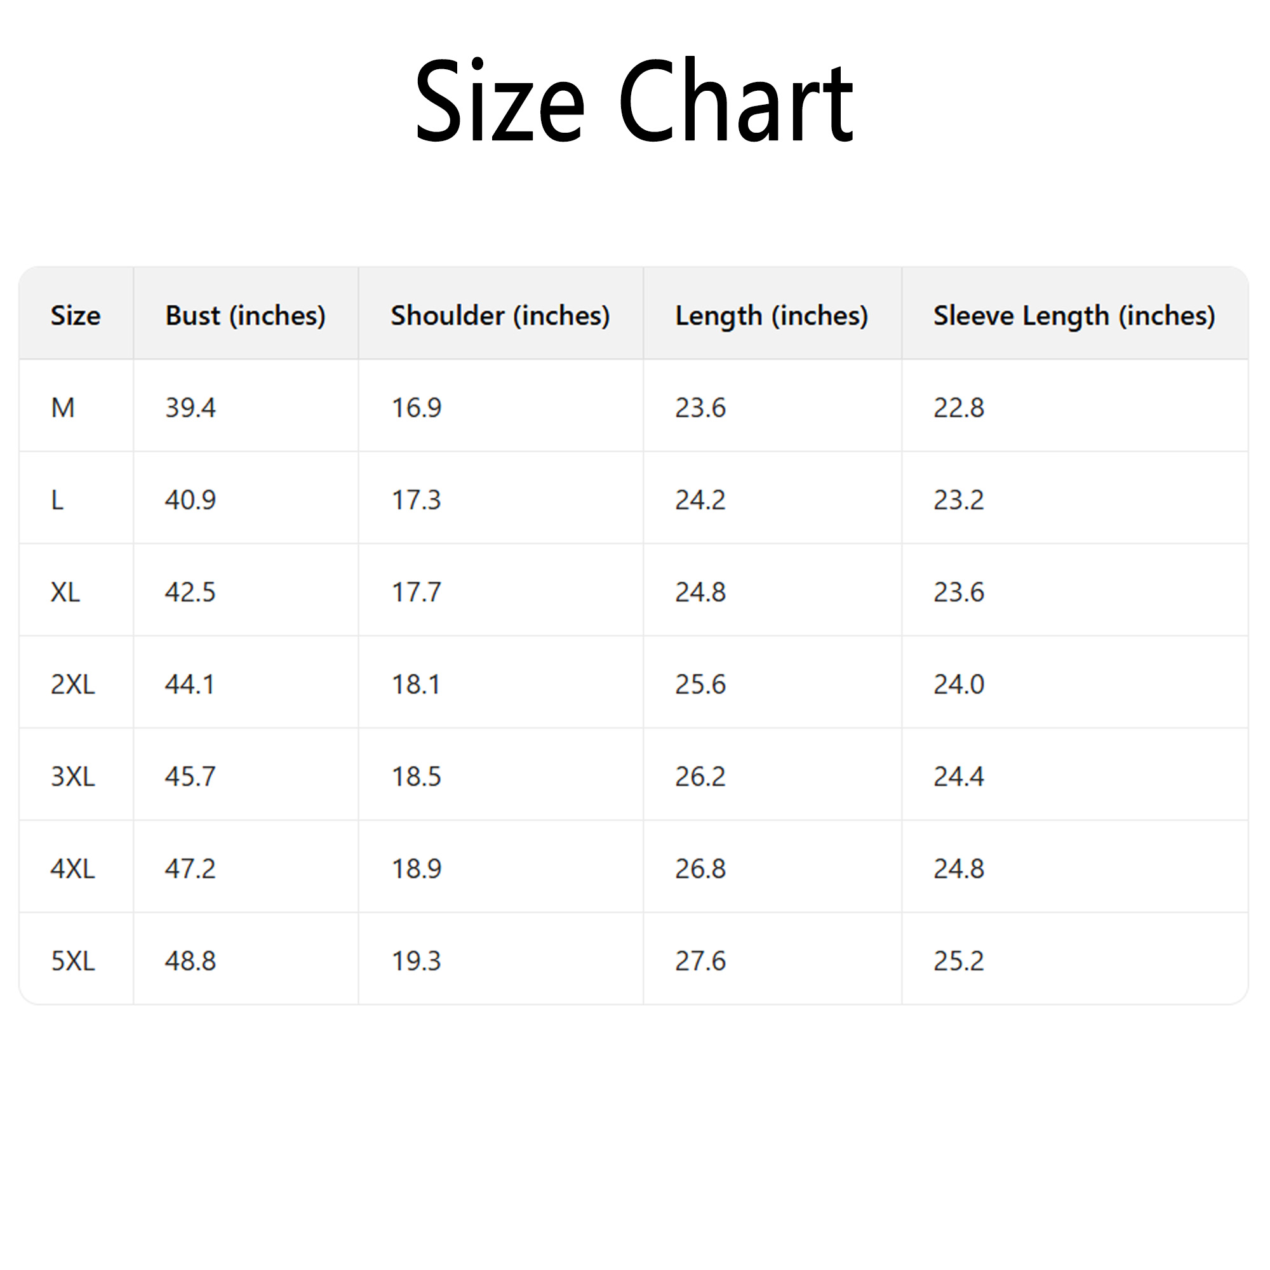Viewport: 1270px width, 1270px height.
Task: Click the Size Chart title
Action: point(634,100)
